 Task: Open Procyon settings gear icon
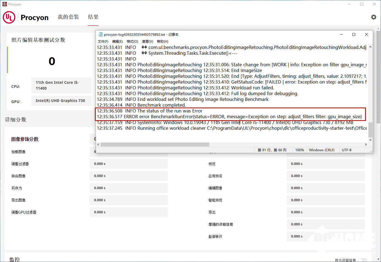[x=374, y=17]
